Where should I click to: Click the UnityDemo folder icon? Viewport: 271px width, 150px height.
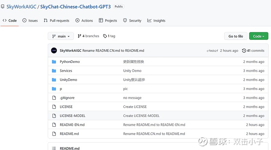[54, 80]
